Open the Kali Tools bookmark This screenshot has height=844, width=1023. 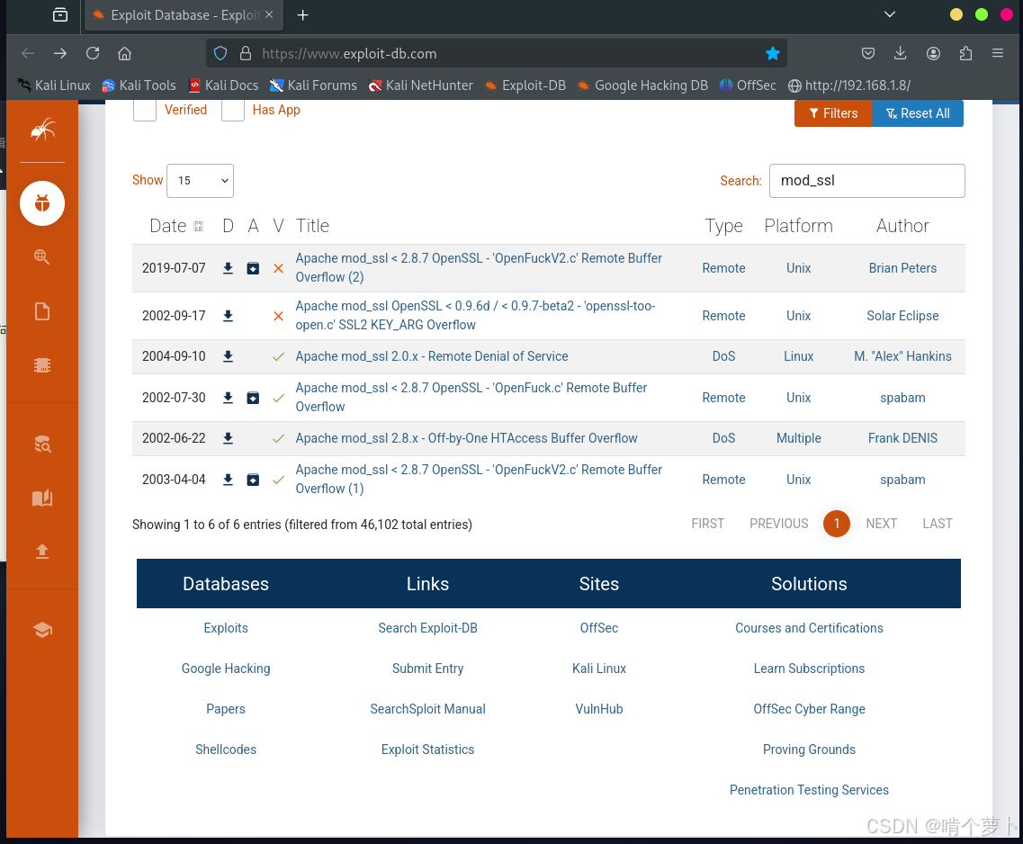pyautogui.click(x=139, y=85)
